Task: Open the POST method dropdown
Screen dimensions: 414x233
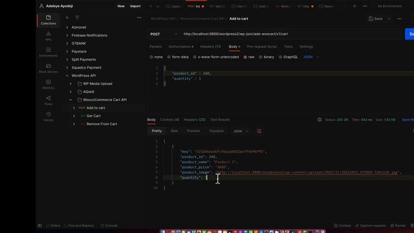Action: pyautogui.click(x=164, y=34)
